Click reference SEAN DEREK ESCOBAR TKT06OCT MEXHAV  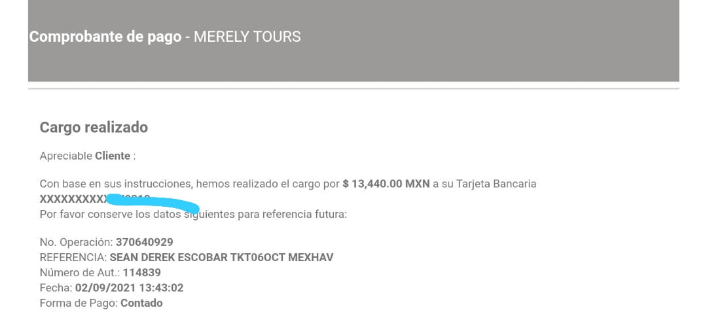(x=221, y=258)
